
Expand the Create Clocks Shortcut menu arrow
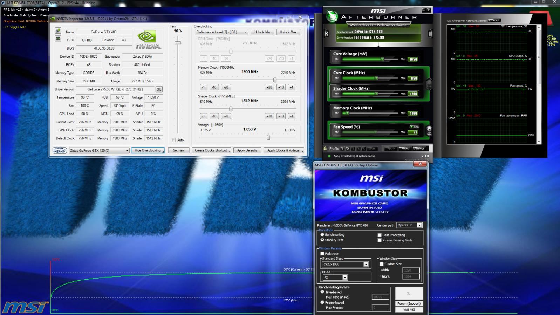tap(229, 151)
